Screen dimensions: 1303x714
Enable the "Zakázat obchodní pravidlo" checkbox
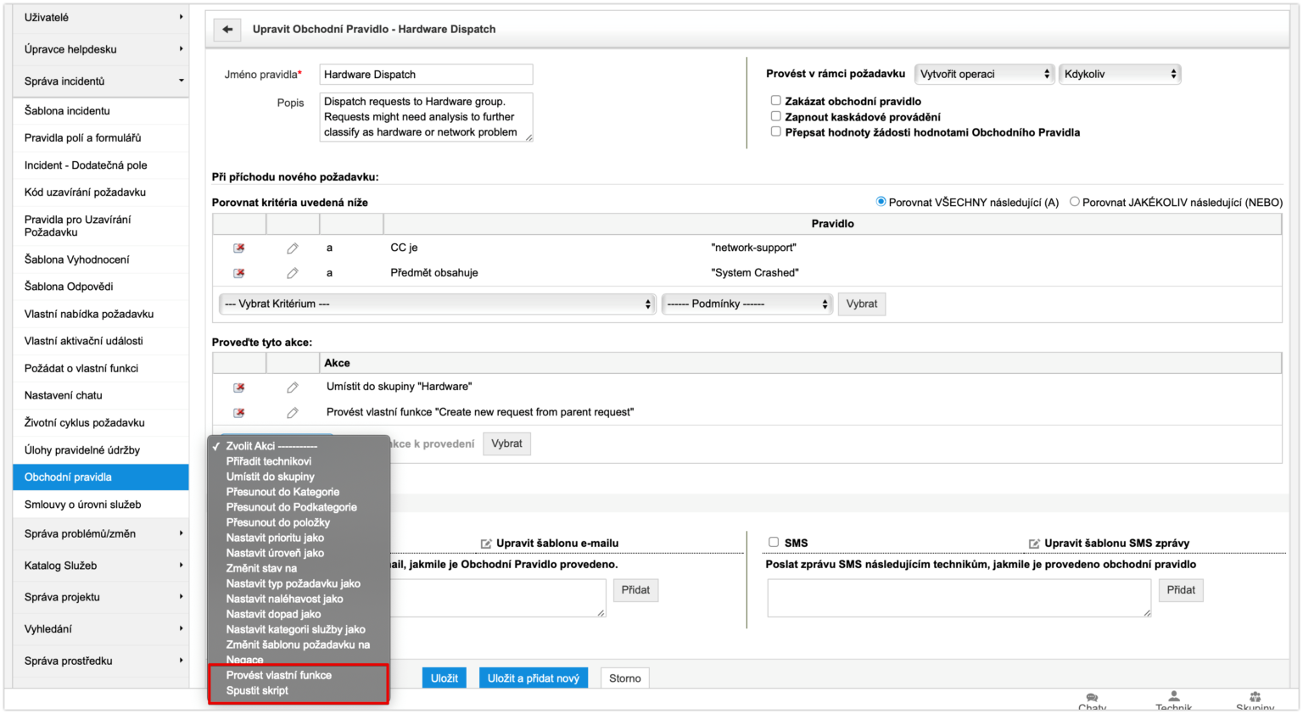775,101
